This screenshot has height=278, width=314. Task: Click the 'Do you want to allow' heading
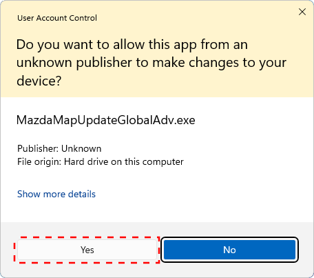click(x=151, y=63)
